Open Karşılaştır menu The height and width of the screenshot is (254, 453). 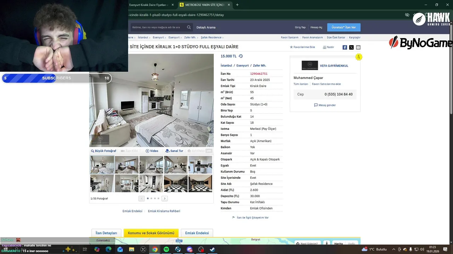click(x=355, y=37)
